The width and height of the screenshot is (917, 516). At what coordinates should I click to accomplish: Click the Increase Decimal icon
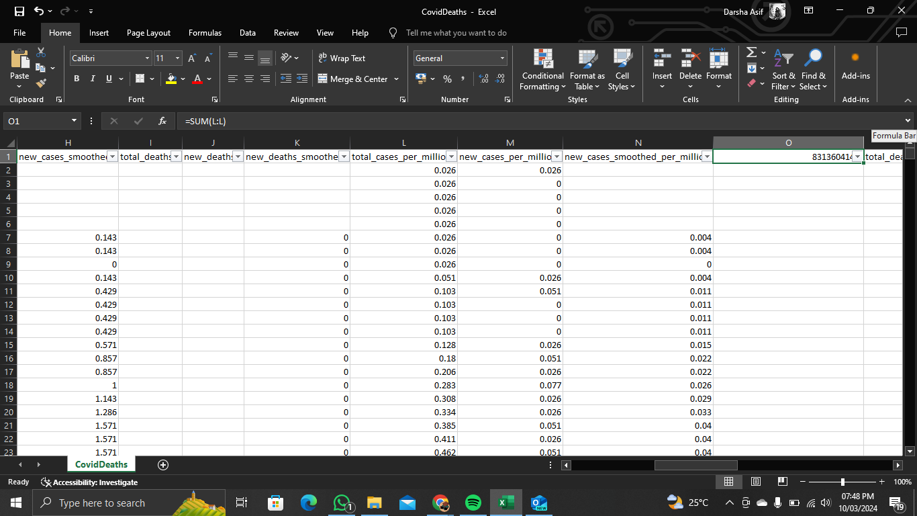pos(483,79)
